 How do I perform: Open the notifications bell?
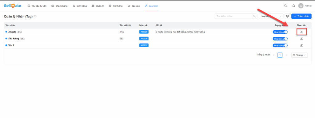pyautogui.click(x=293, y=6)
